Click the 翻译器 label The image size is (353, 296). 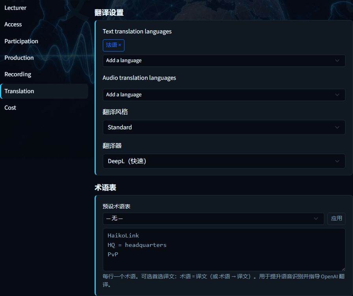(x=112, y=146)
